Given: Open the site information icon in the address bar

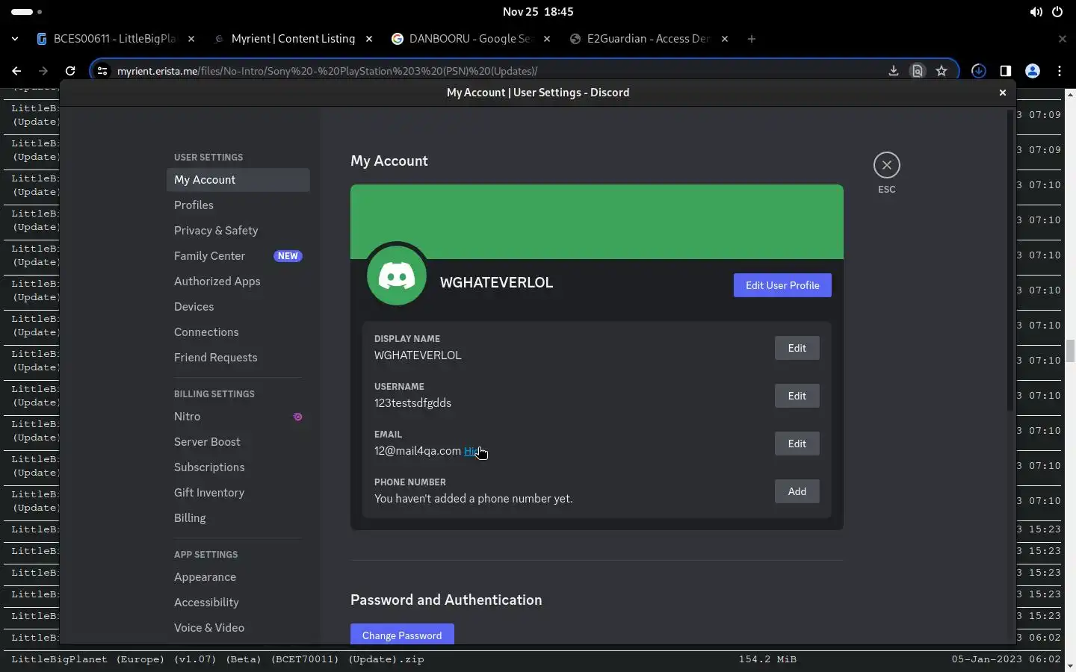Looking at the screenshot, I should pos(103,71).
